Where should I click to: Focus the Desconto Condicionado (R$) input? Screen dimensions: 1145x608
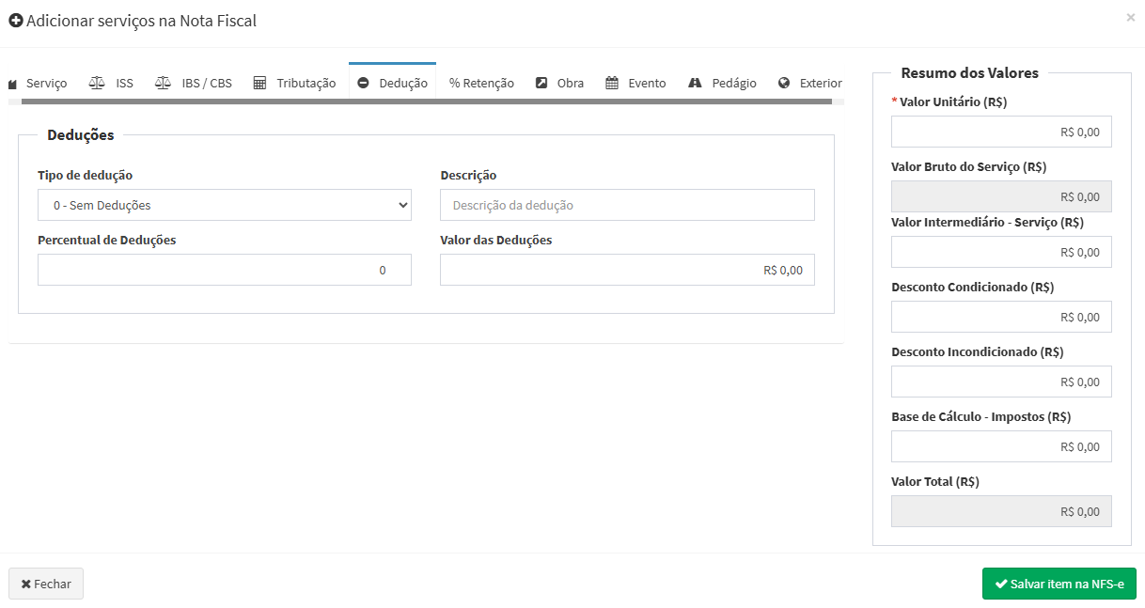(x=1001, y=317)
